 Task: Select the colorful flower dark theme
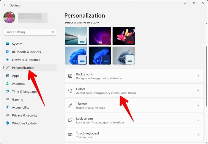coord(124,36)
